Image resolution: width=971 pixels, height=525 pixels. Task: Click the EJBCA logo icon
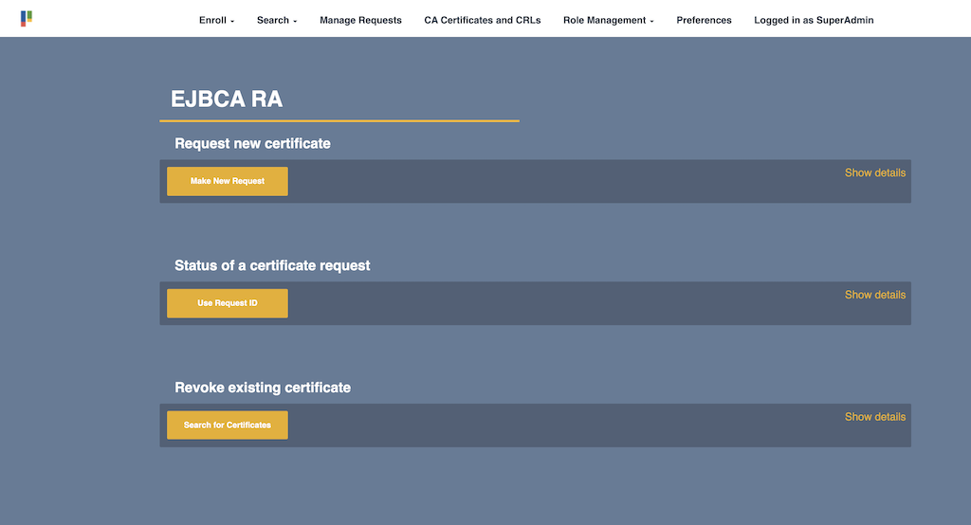[x=27, y=18]
